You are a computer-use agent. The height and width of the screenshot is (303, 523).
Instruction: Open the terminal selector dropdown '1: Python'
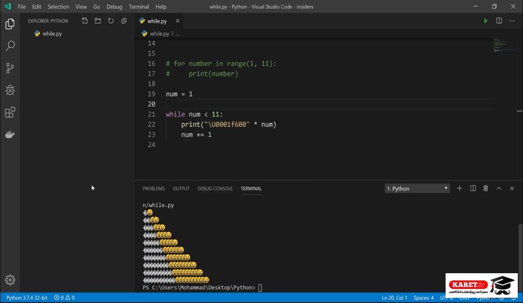417,189
